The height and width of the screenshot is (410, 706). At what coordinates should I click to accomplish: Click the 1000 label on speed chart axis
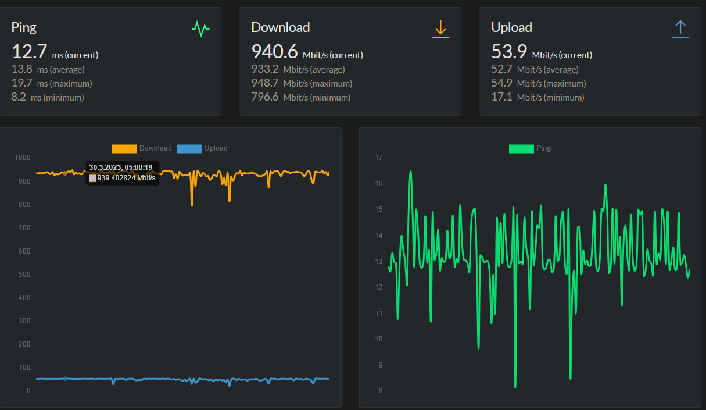tap(23, 158)
